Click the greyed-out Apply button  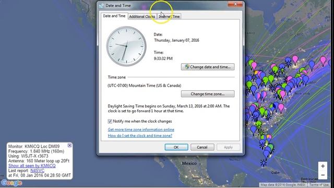coord(228,147)
